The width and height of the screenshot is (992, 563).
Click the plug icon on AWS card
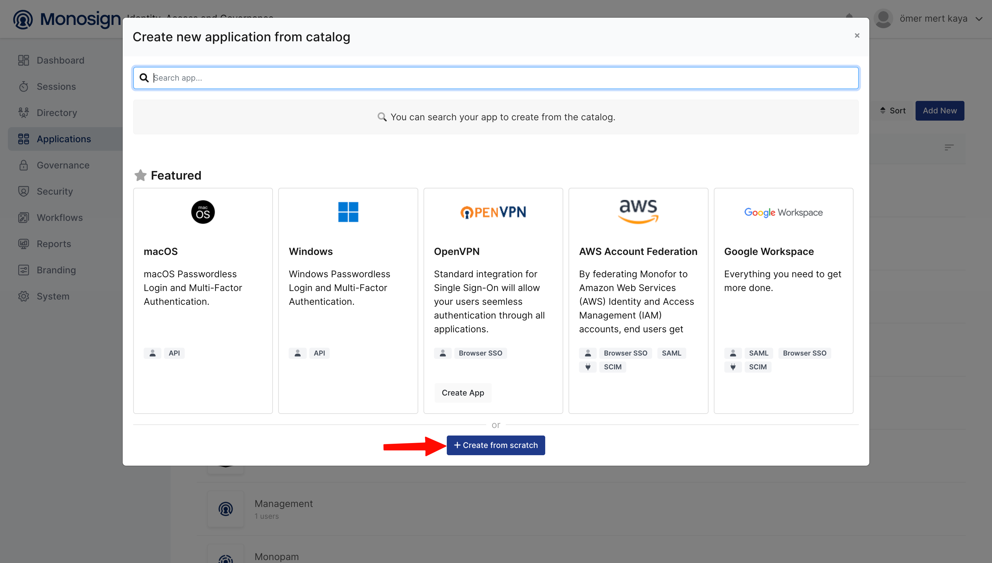[588, 367]
